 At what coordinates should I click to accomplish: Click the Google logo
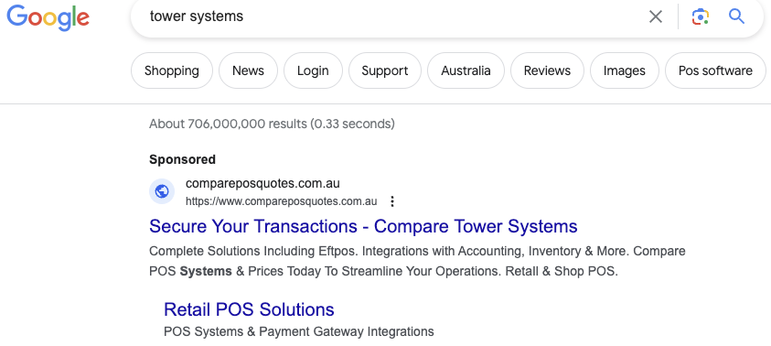coord(48,17)
